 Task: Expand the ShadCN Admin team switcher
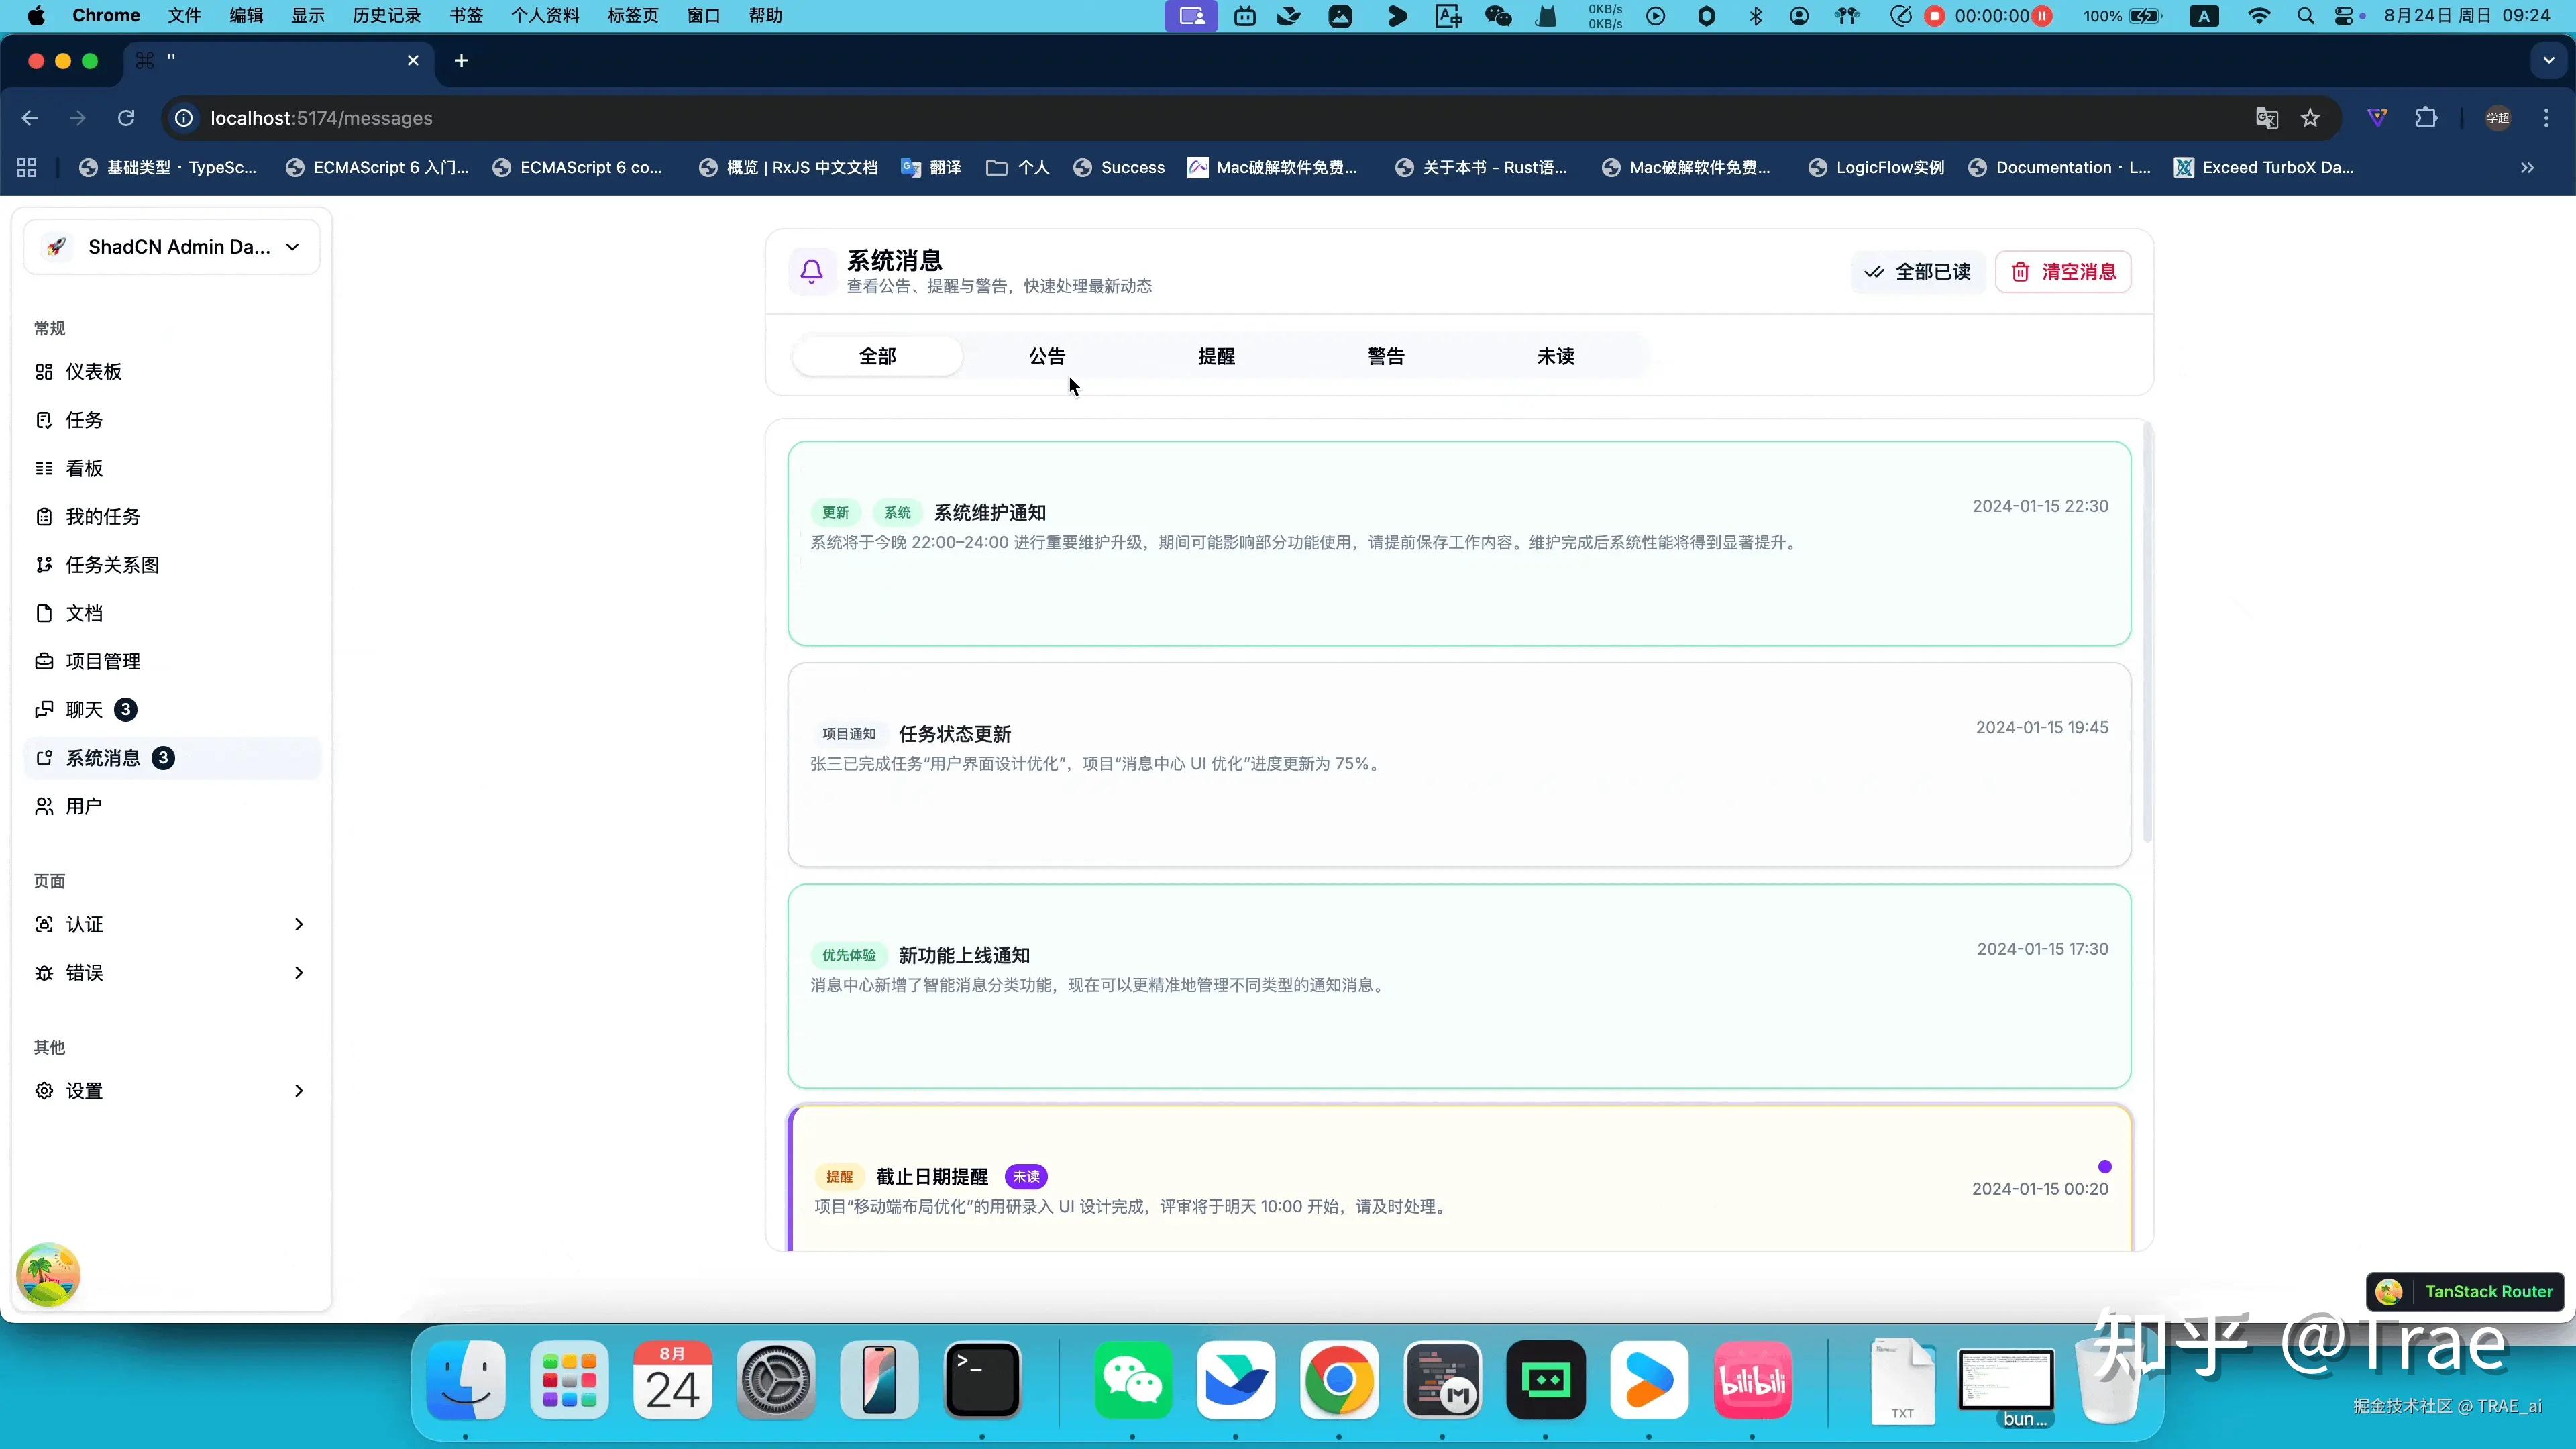(x=171, y=247)
